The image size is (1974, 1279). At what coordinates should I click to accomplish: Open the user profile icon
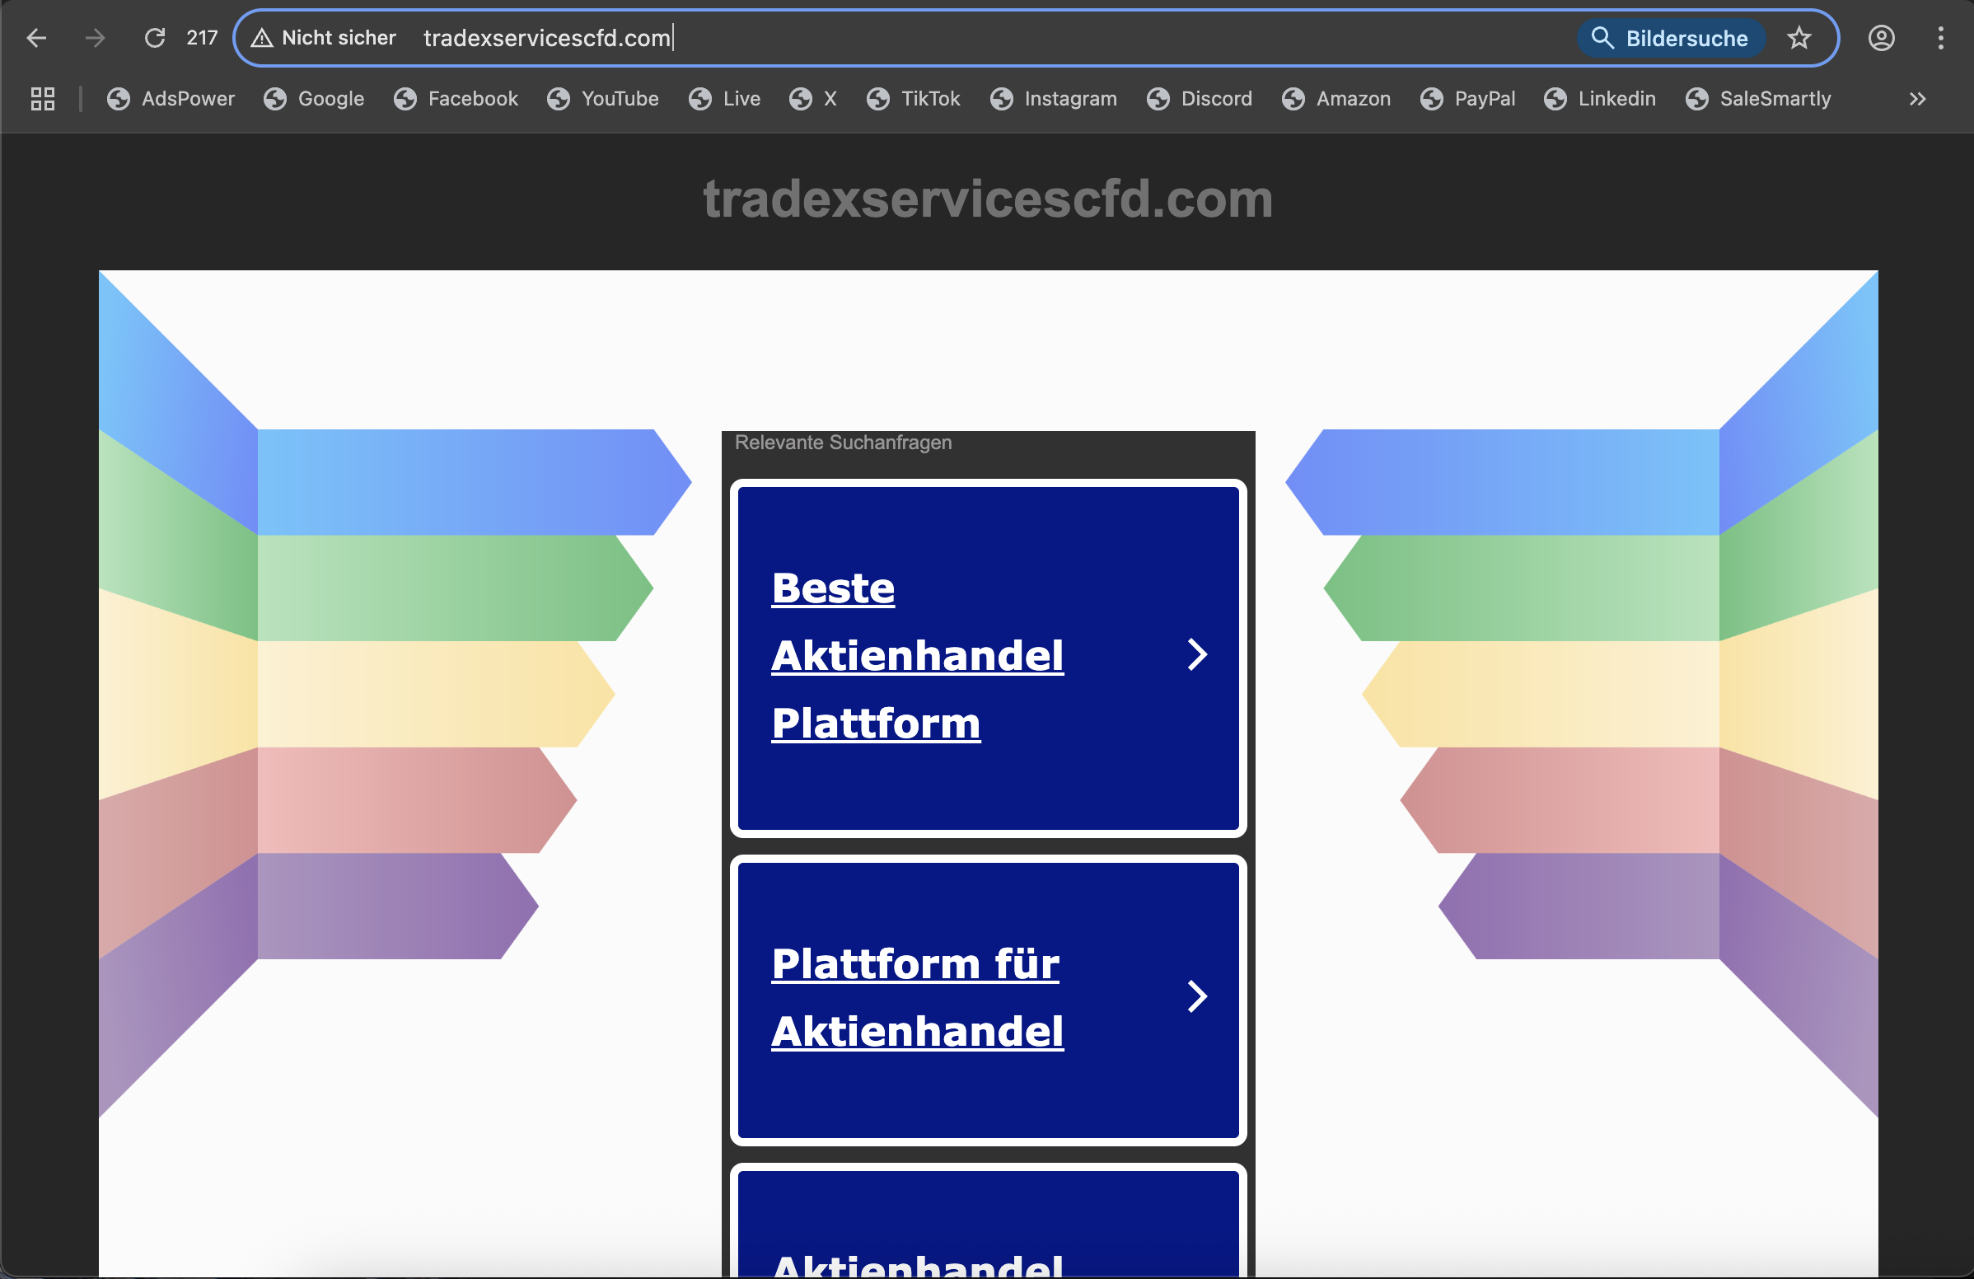[1881, 38]
